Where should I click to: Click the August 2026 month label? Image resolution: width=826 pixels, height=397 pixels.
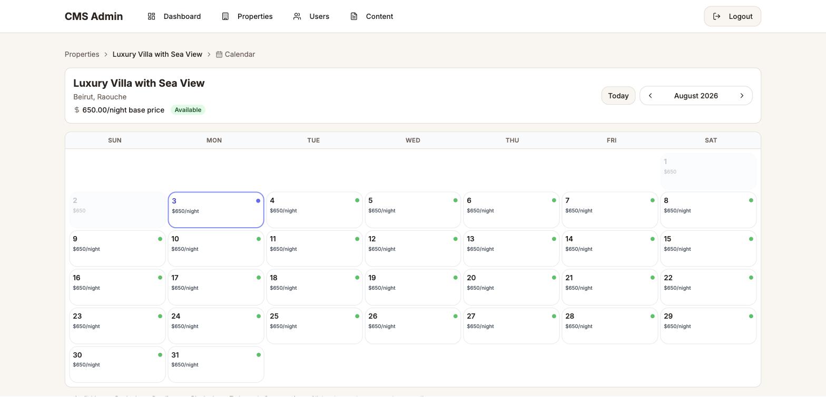click(696, 96)
